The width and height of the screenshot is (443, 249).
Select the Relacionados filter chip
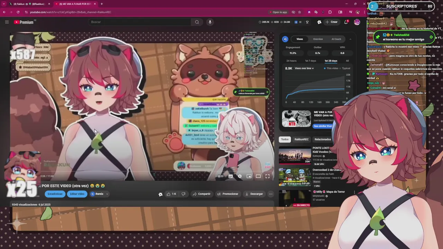point(323,139)
